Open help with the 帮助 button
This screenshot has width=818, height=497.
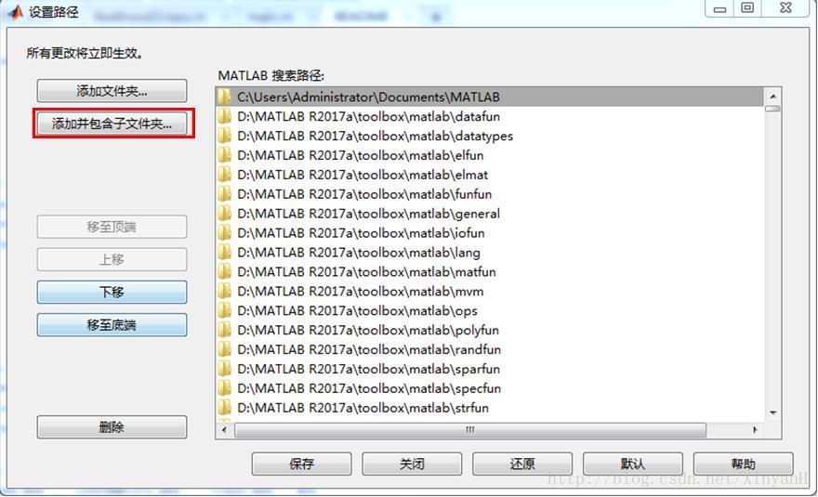point(744,464)
